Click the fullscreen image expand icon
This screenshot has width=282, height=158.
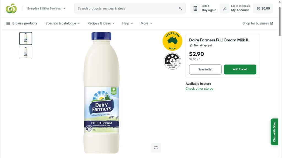coord(156,148)
